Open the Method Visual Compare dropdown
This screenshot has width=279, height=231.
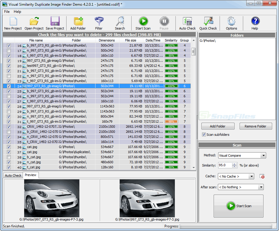pyautogui.click(x=263, y=155)
